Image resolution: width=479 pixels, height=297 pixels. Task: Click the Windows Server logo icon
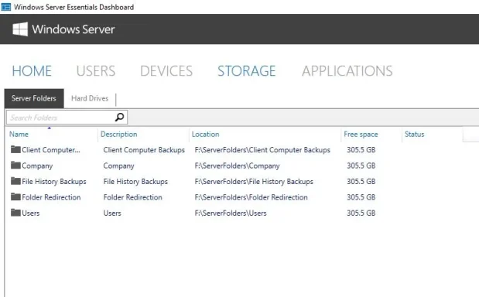20,29
